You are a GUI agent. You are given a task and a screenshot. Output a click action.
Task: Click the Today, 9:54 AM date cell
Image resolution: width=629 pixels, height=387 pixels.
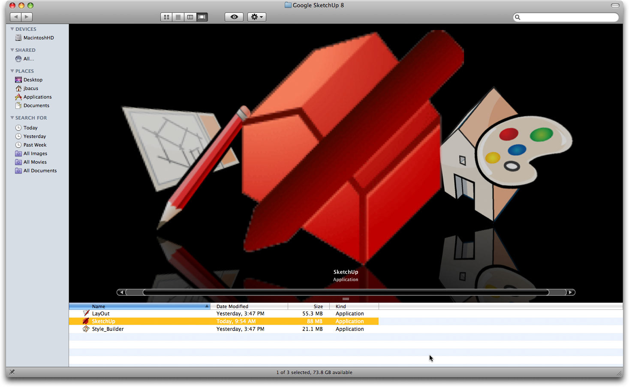tap(236, 321)
